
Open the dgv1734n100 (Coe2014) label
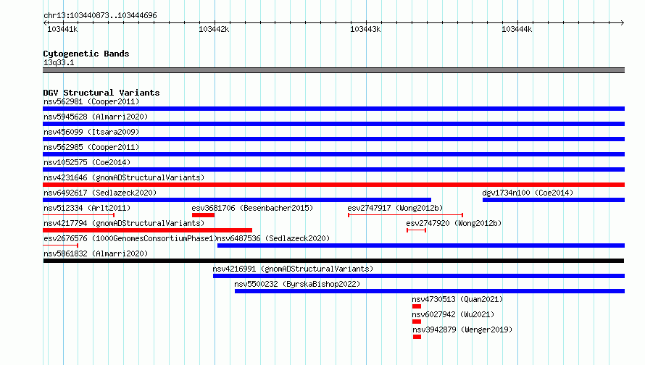tap(528, 193)
